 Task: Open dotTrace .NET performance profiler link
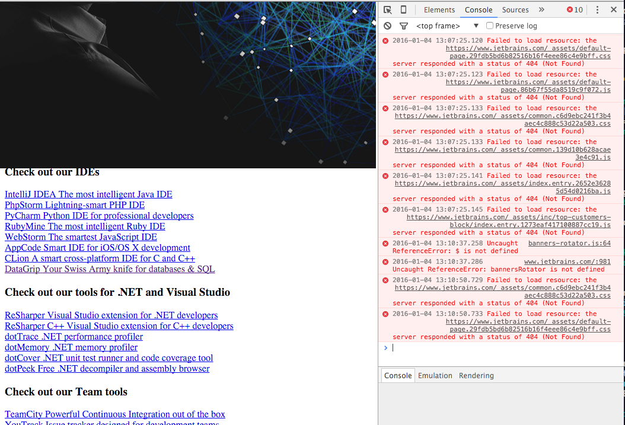(x=74, y=337)
